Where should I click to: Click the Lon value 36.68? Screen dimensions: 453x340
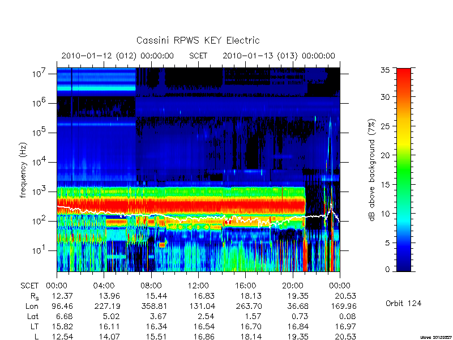298,306
